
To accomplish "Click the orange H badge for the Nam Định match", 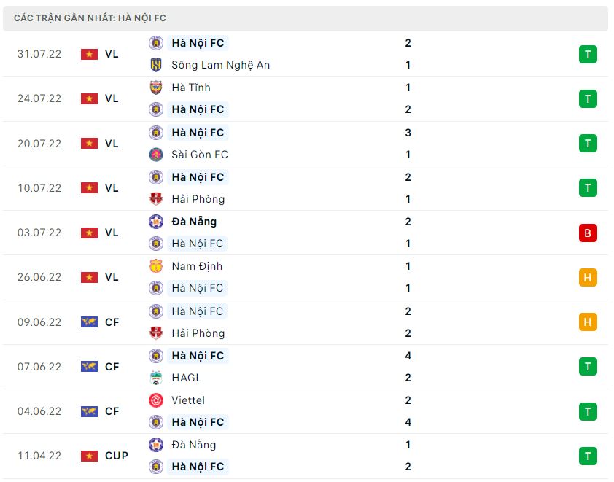I will pyautogui.click(x=588, y=277).
